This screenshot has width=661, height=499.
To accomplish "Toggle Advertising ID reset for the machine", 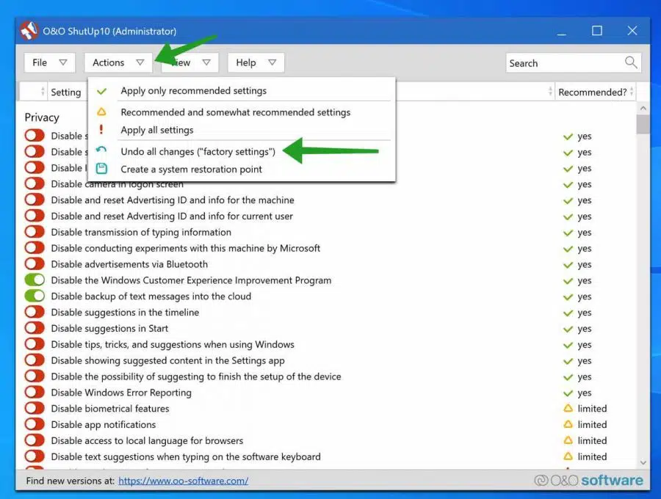I will (x=35, y=200).
